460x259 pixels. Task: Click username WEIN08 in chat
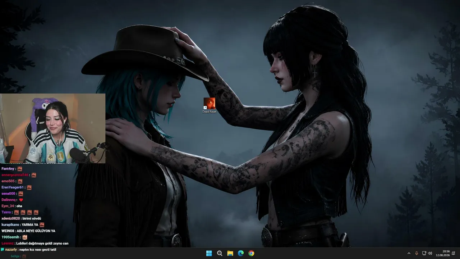tap(8, 231)
